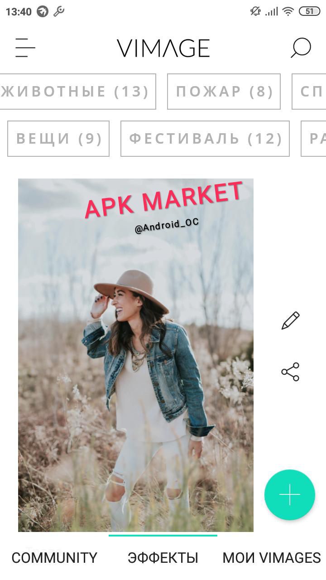Tap the battery indicator showing 51
This screenshot has height=580, width=326.
point(309,11)
